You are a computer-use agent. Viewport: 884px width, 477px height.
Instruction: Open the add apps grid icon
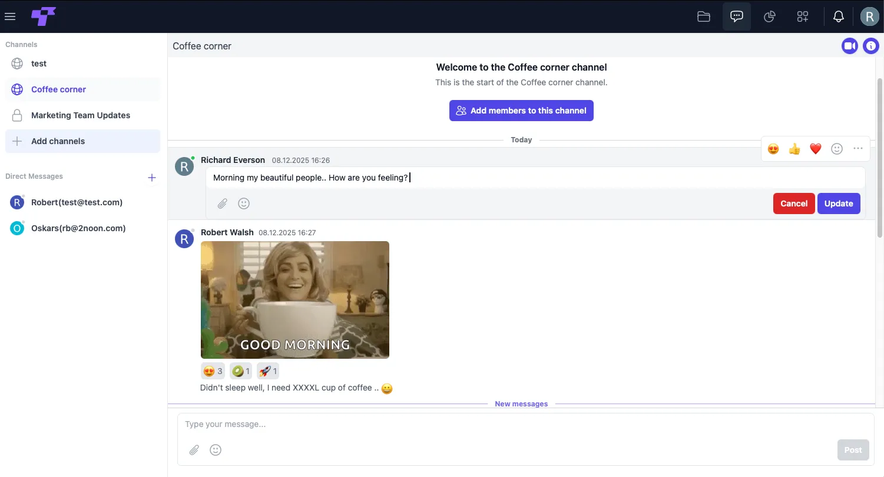[803, 16]
